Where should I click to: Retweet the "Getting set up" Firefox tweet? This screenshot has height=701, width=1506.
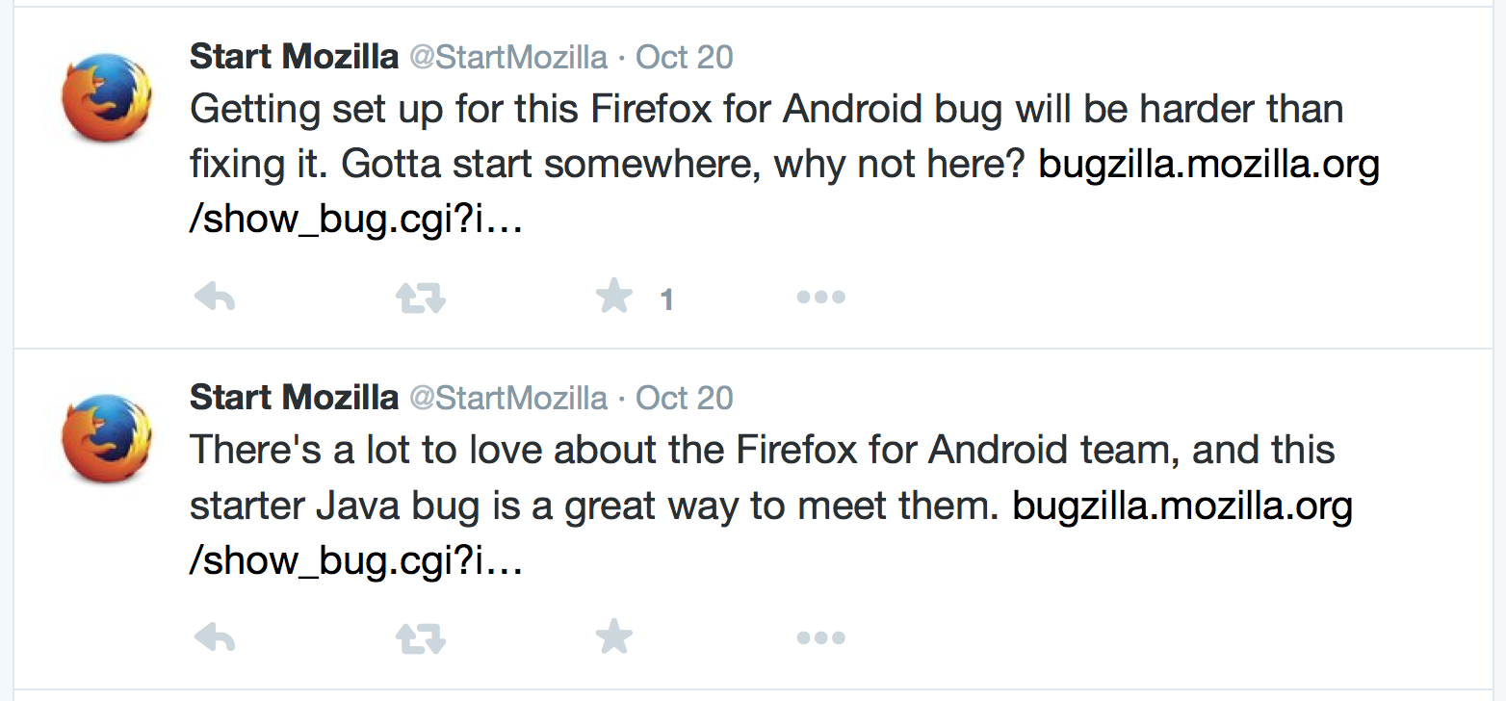point(421,298)
